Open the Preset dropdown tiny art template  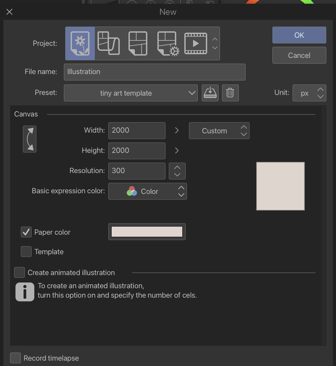tap(131, 93)
